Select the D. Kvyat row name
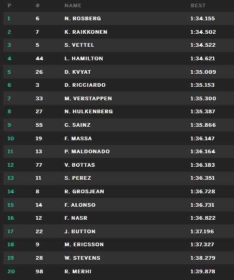Screen dimensions: 234x280 78,72
